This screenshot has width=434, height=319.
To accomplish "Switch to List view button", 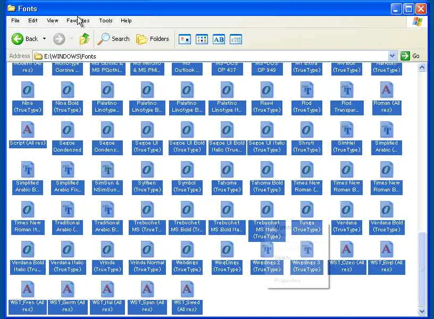I will pyautogui.click(x=202, y=39).
